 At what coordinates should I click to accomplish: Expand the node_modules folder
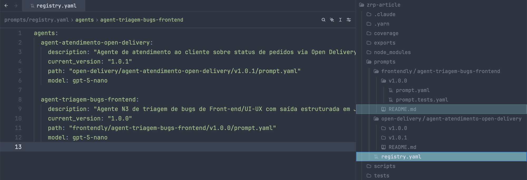click(x=389, y=52)
